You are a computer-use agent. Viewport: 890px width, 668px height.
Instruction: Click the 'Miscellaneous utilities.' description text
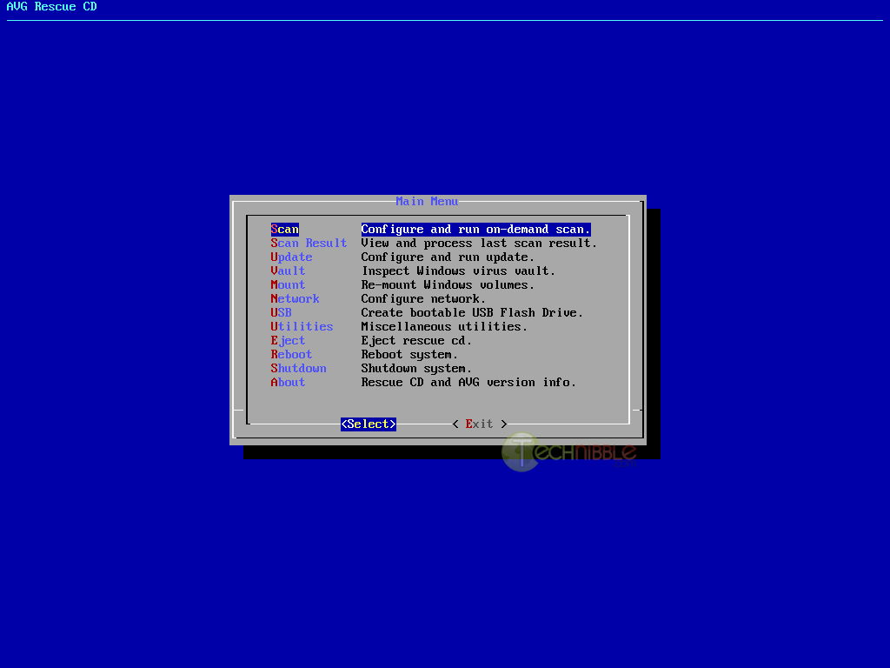point(444,327)
